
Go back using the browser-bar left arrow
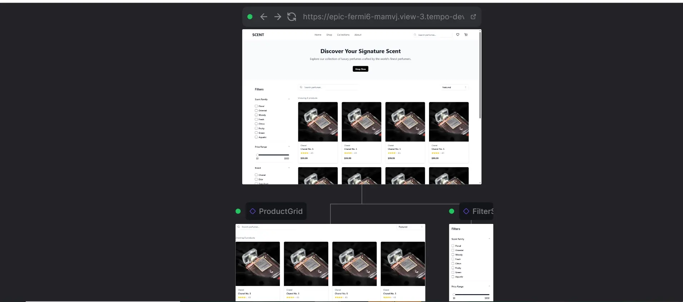264,17
